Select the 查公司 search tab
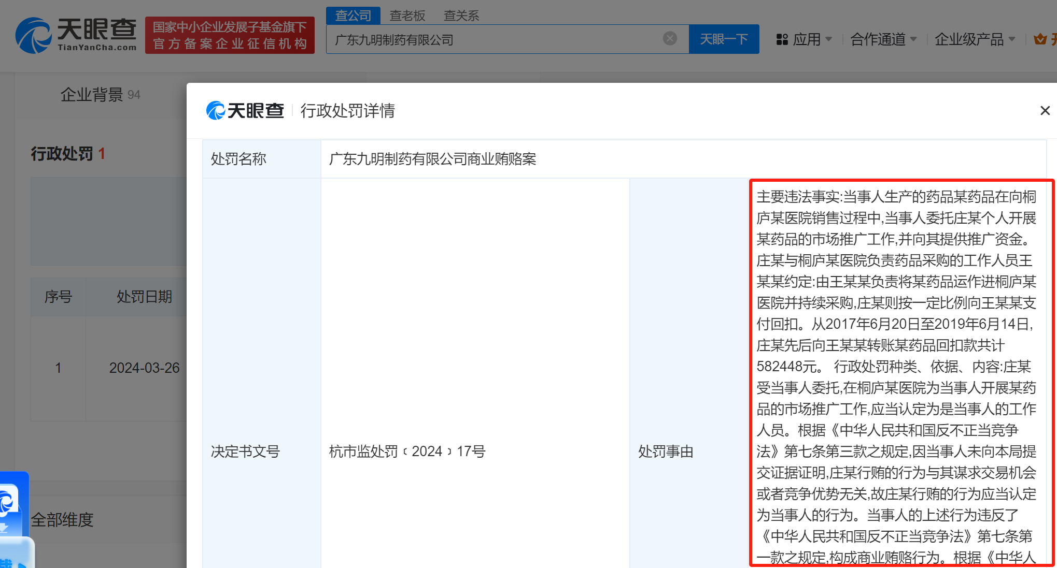1057x568 pixels. [353, 16]
